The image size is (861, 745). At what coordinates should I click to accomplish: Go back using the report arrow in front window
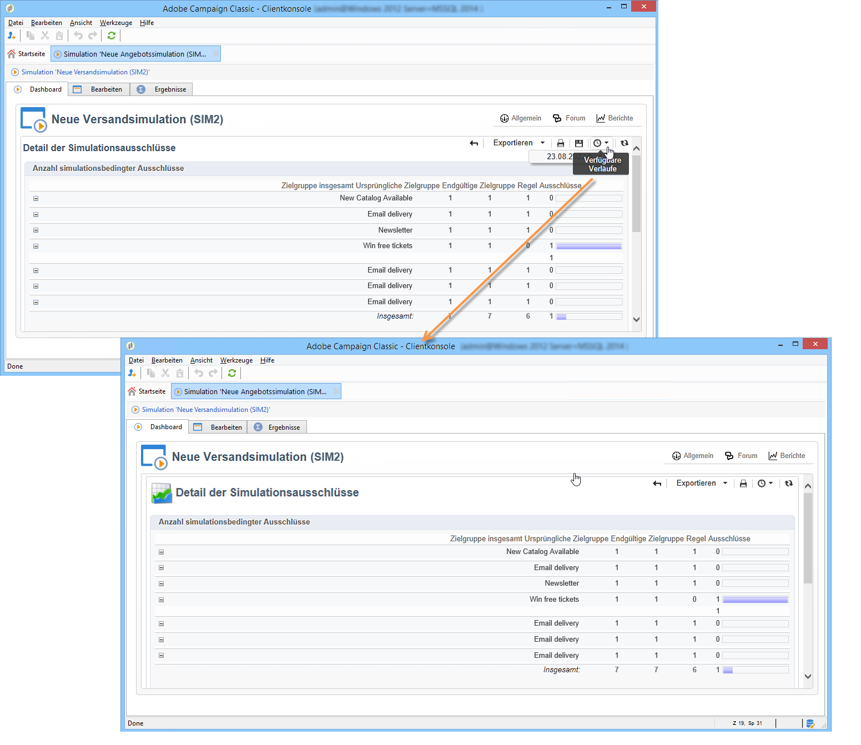657,484
